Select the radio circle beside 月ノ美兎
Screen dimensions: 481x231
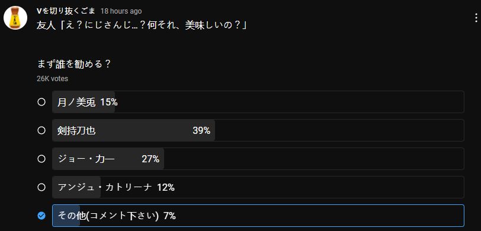(41, 102)
